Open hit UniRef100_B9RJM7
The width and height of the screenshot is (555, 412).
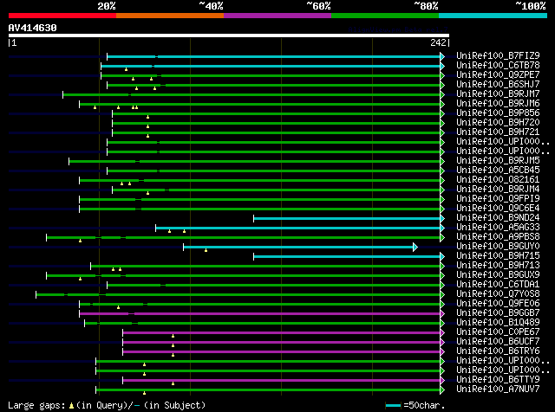[x=498, y=94]
